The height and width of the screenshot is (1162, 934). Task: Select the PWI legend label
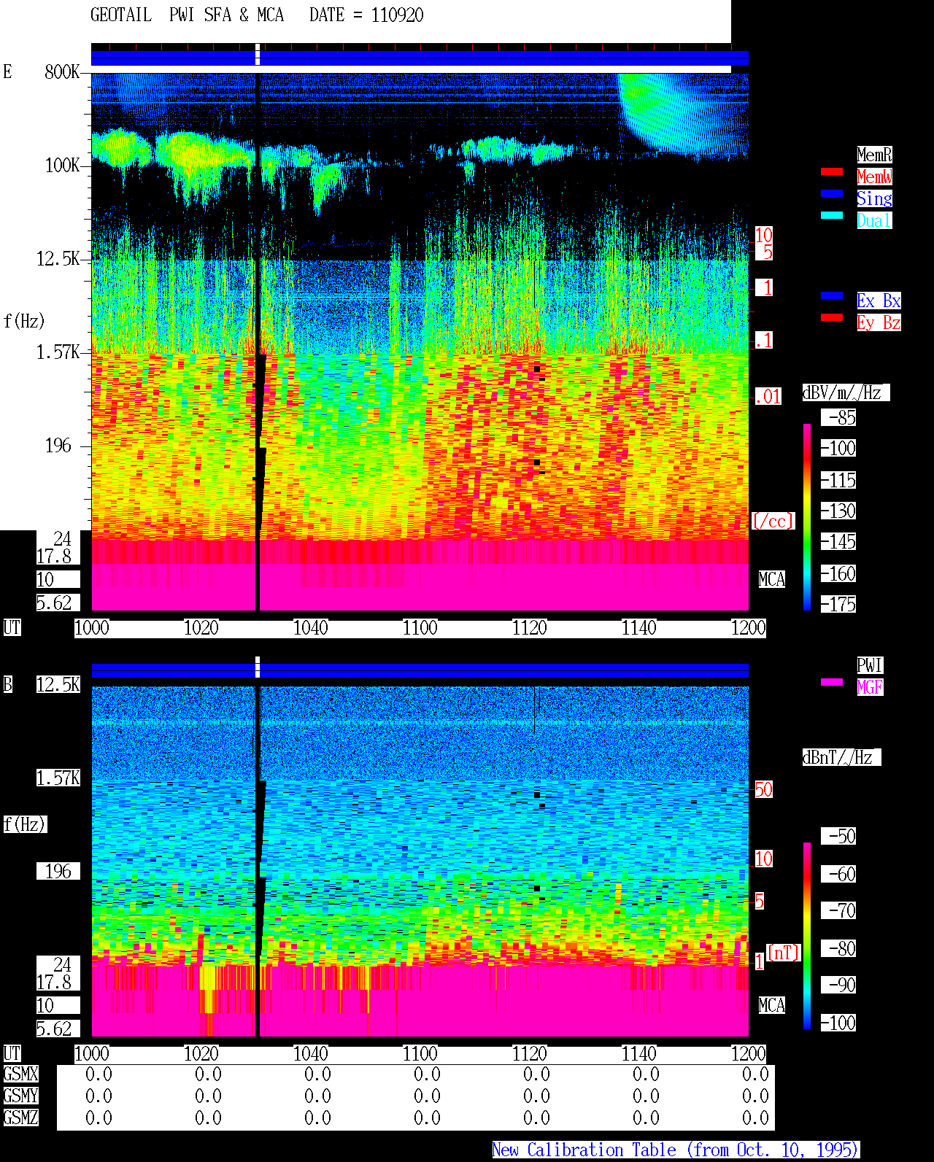(x=870, y=665)
